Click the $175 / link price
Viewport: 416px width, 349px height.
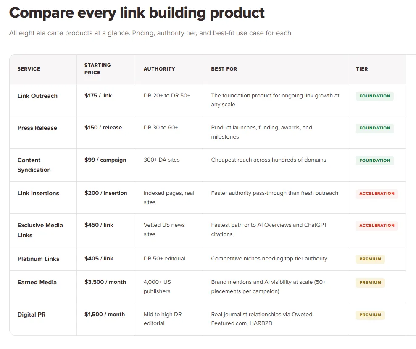coord(98,95)
